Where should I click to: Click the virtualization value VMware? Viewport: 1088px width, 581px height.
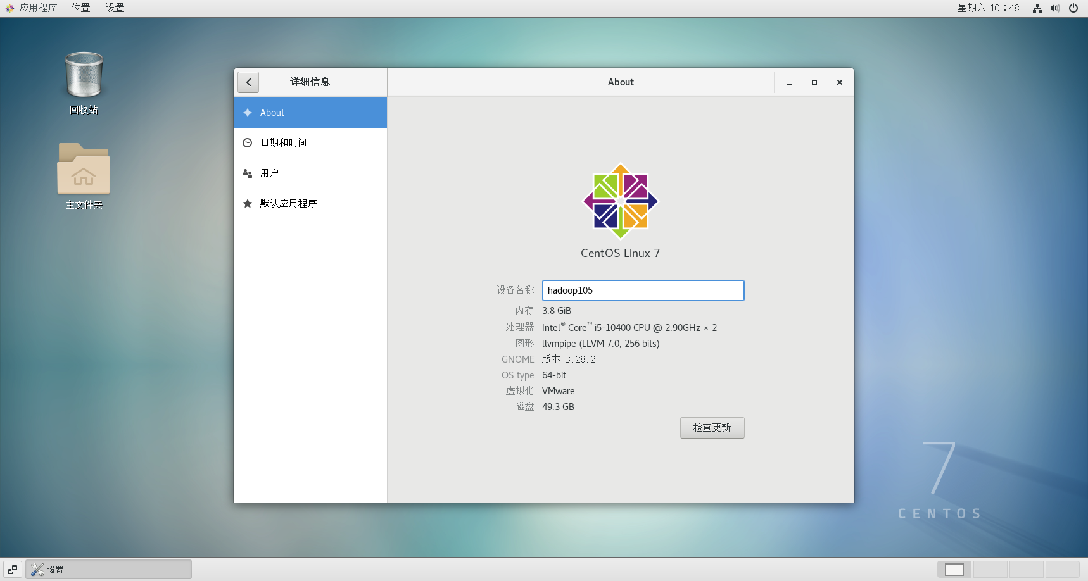pos(559,391)
